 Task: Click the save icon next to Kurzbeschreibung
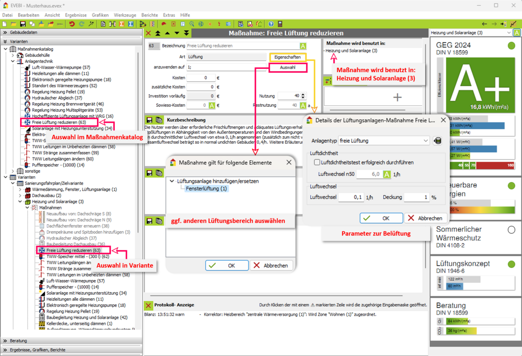click(150, 120)
